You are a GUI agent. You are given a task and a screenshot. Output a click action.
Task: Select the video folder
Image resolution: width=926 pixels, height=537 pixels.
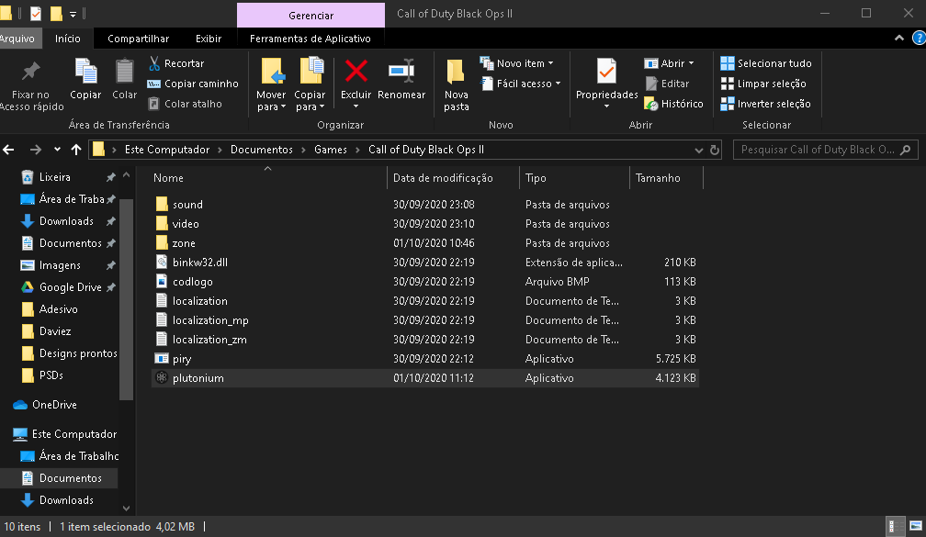425,224
